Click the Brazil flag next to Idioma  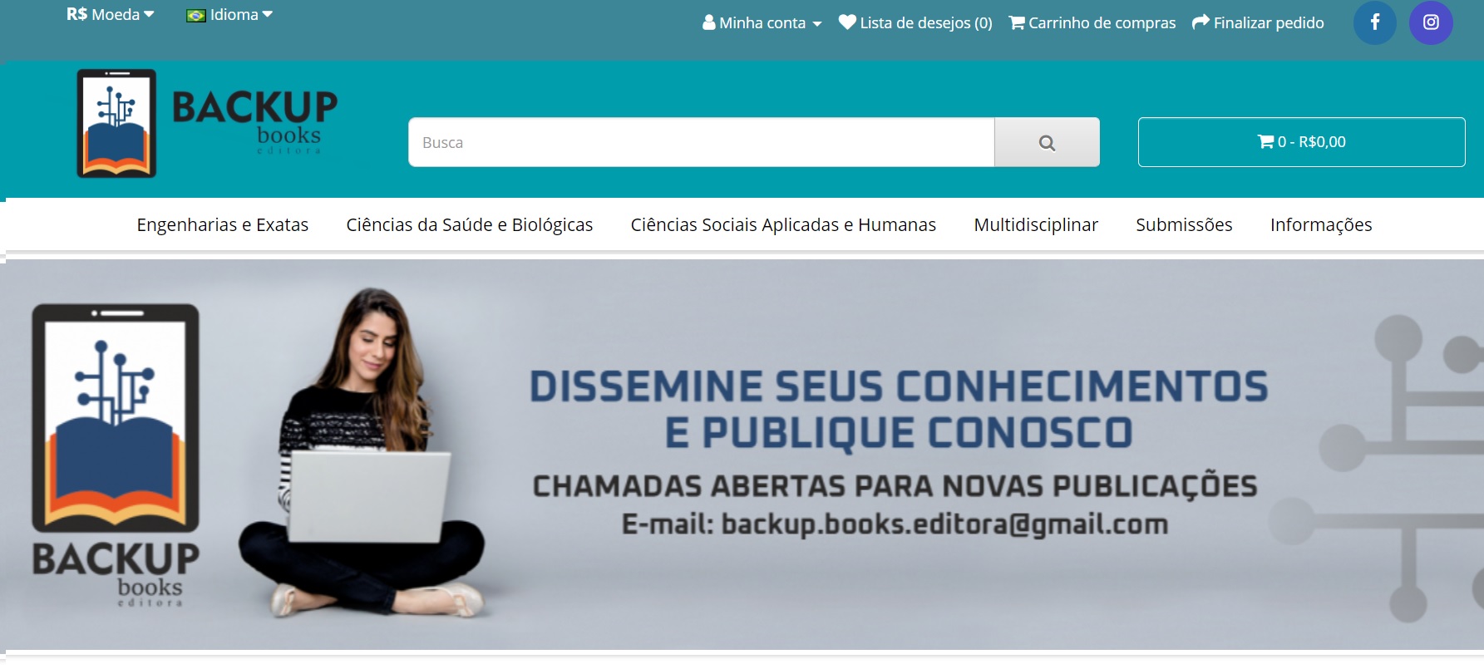tap(196, 15)
